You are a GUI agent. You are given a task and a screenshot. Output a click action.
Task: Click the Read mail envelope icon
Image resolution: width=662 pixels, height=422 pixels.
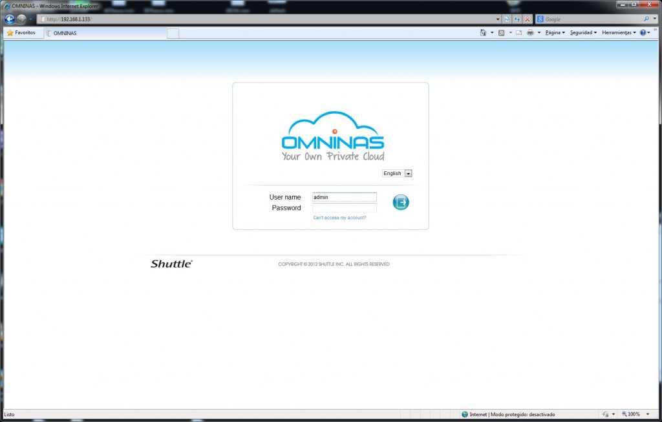(x=518, y=32)
